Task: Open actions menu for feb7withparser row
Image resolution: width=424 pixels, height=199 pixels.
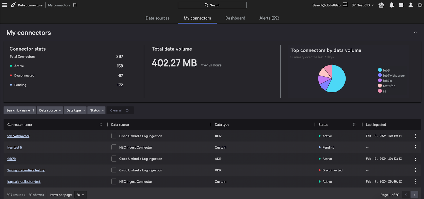Action: [415, 136]
